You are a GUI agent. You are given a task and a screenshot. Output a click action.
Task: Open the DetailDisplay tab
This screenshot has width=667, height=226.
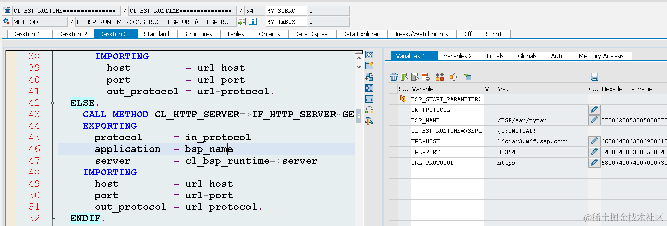tap(311, 34)
